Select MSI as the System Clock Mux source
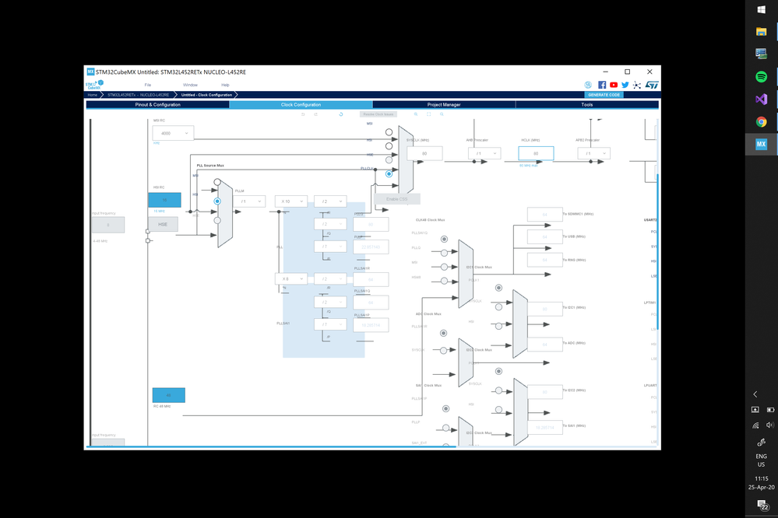 click(x=389, y=132)
